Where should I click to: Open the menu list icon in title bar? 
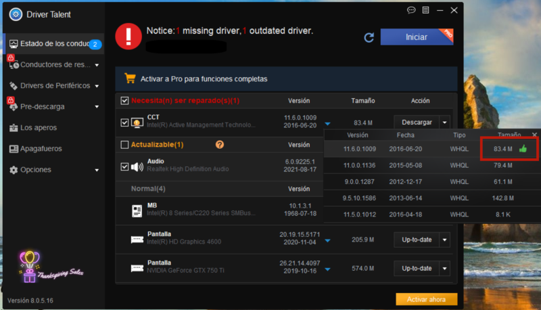point(426,10)
